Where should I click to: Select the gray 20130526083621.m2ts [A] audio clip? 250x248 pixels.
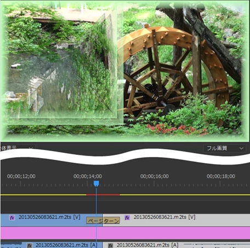point(177,245)
